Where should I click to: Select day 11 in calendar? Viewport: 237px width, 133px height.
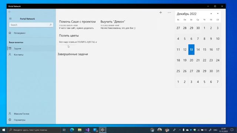[178, 50]
